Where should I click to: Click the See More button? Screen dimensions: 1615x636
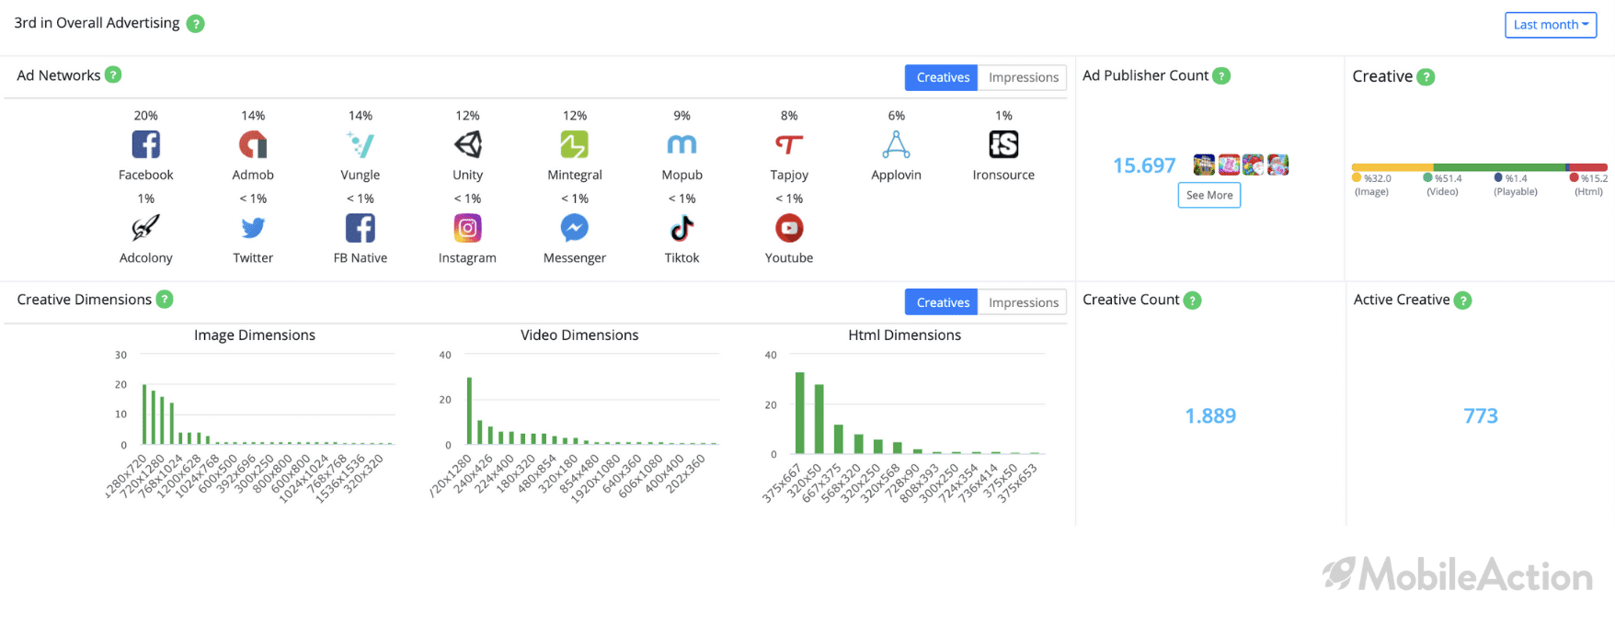tap(1209, 195)
